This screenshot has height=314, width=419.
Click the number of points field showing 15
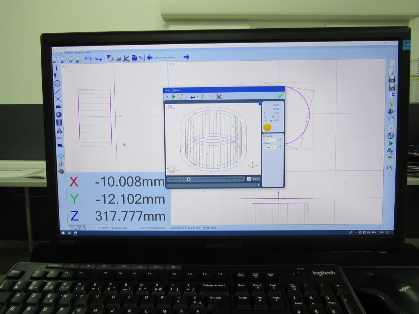click(x=170, y=106)
